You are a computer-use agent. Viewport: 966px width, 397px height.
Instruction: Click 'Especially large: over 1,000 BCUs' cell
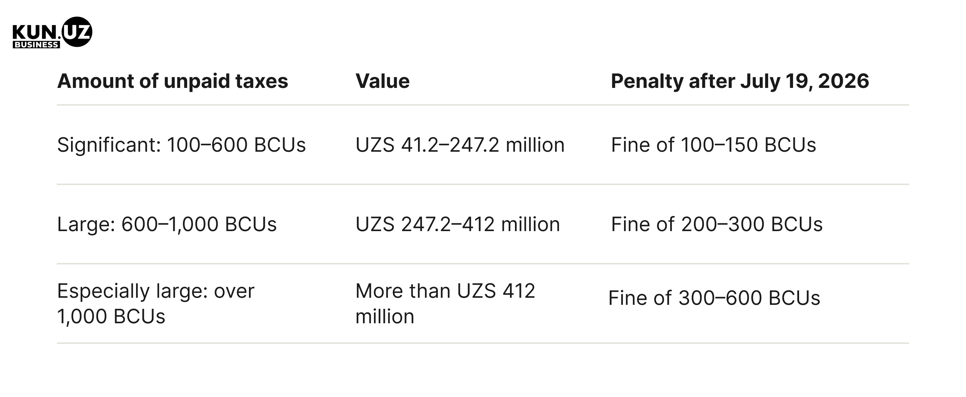156,303
